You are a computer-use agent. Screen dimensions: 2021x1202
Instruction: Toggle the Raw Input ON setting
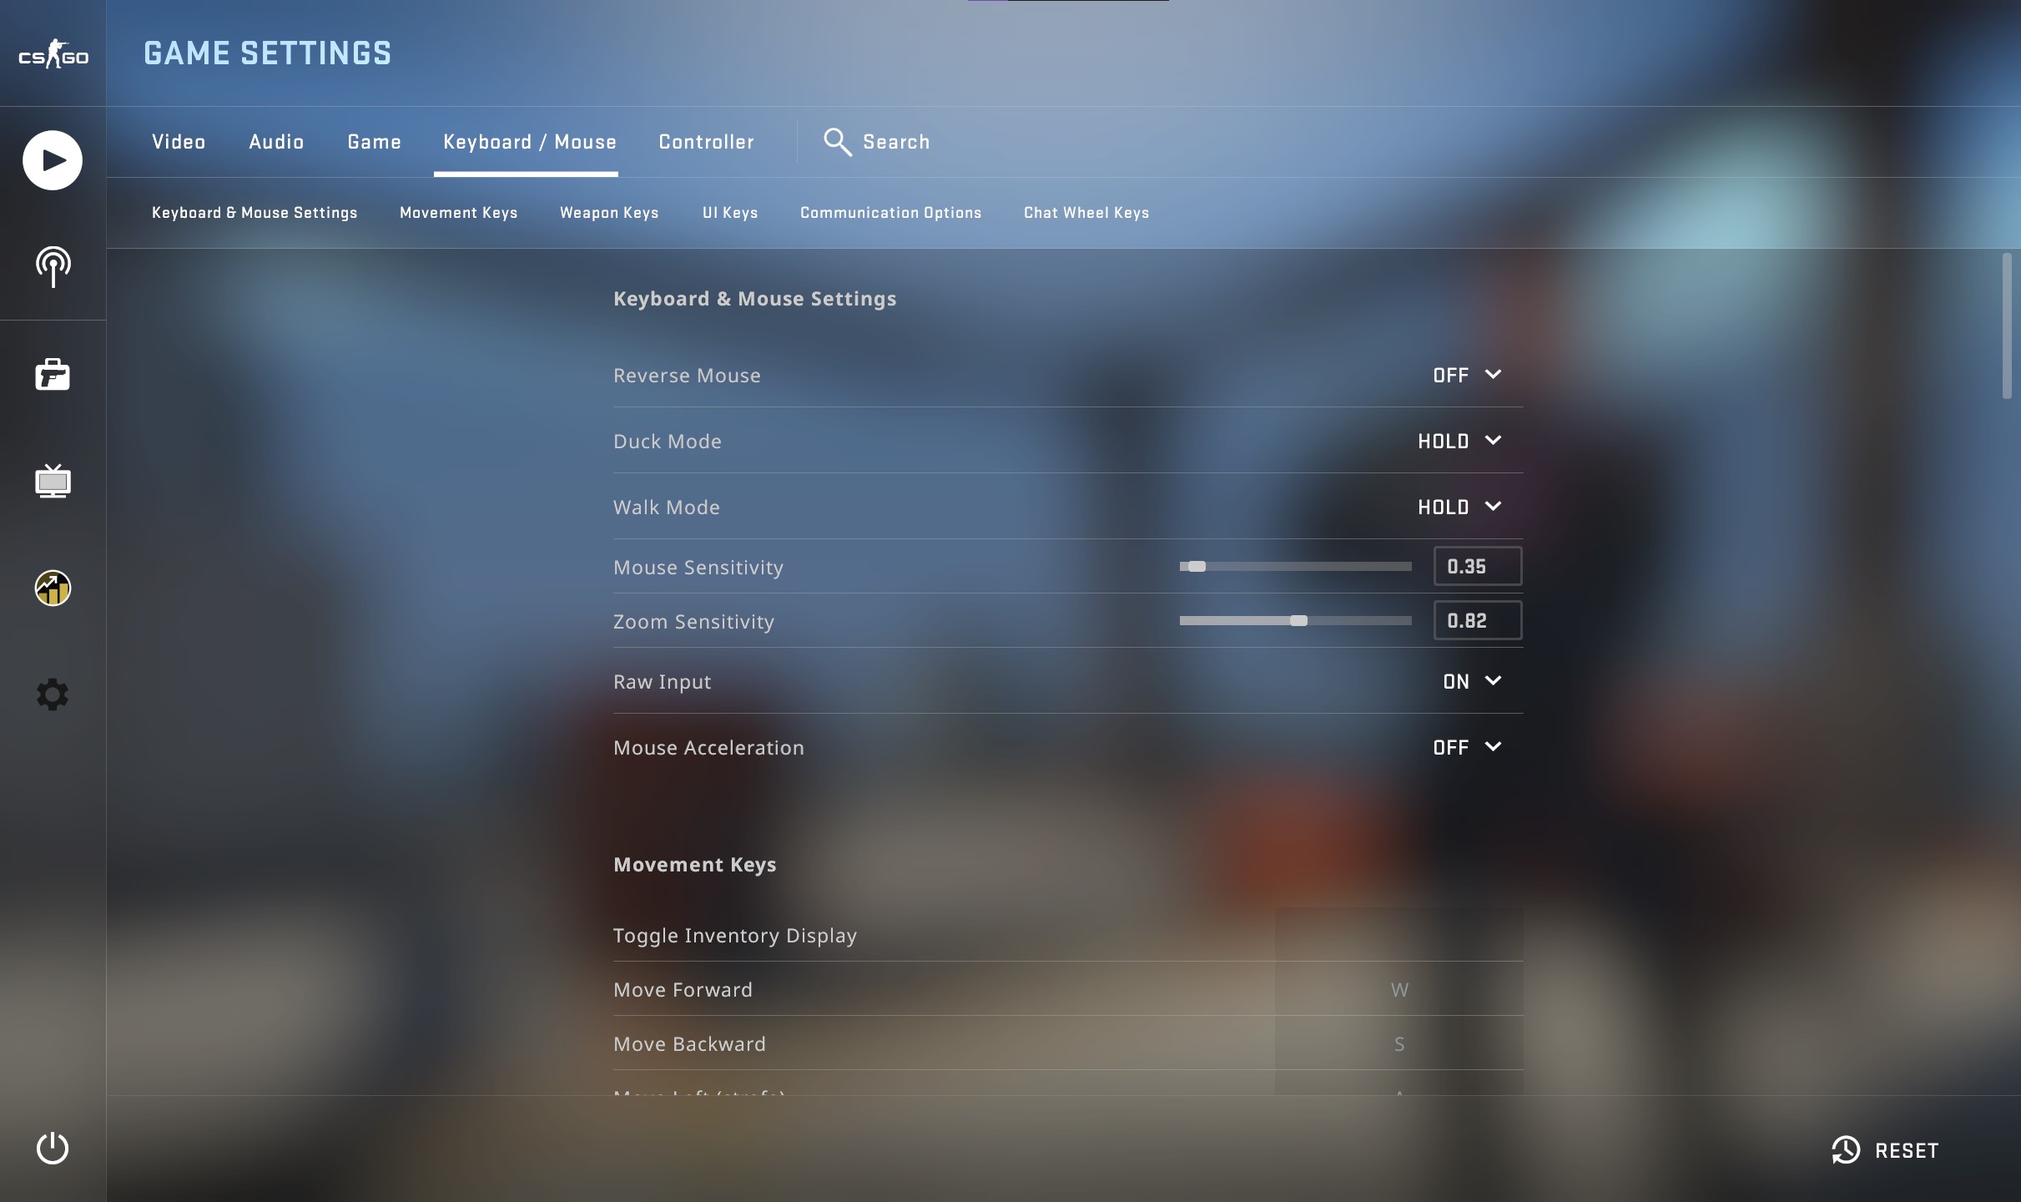click(x=1472, y=681)
